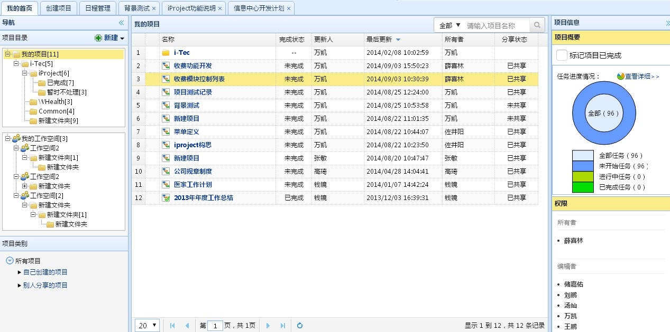Click the project icon beside iproject构思

[x=166, y=145]
